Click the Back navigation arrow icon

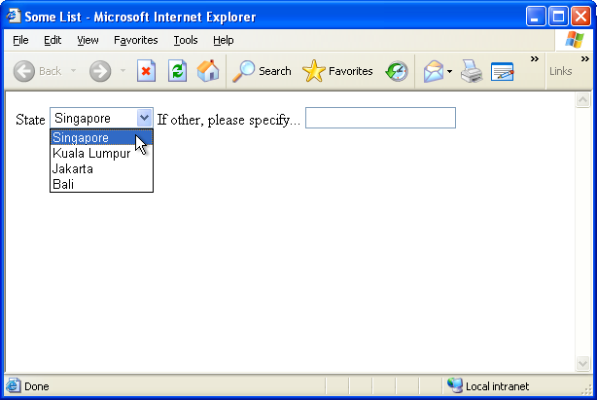pyautogui.click(x=24, y=71)
